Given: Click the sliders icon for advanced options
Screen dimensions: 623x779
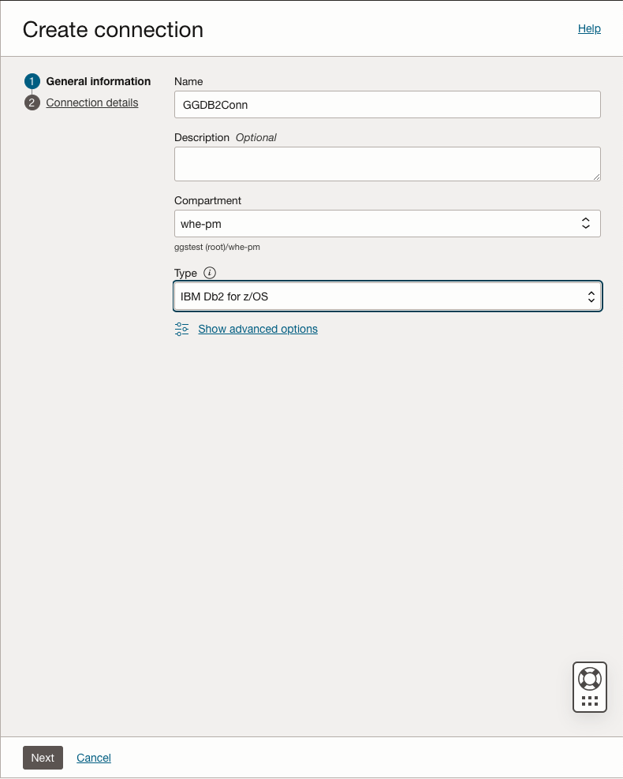Looking at the screenshot, I should pyautogui.click(x=182, y=329).
